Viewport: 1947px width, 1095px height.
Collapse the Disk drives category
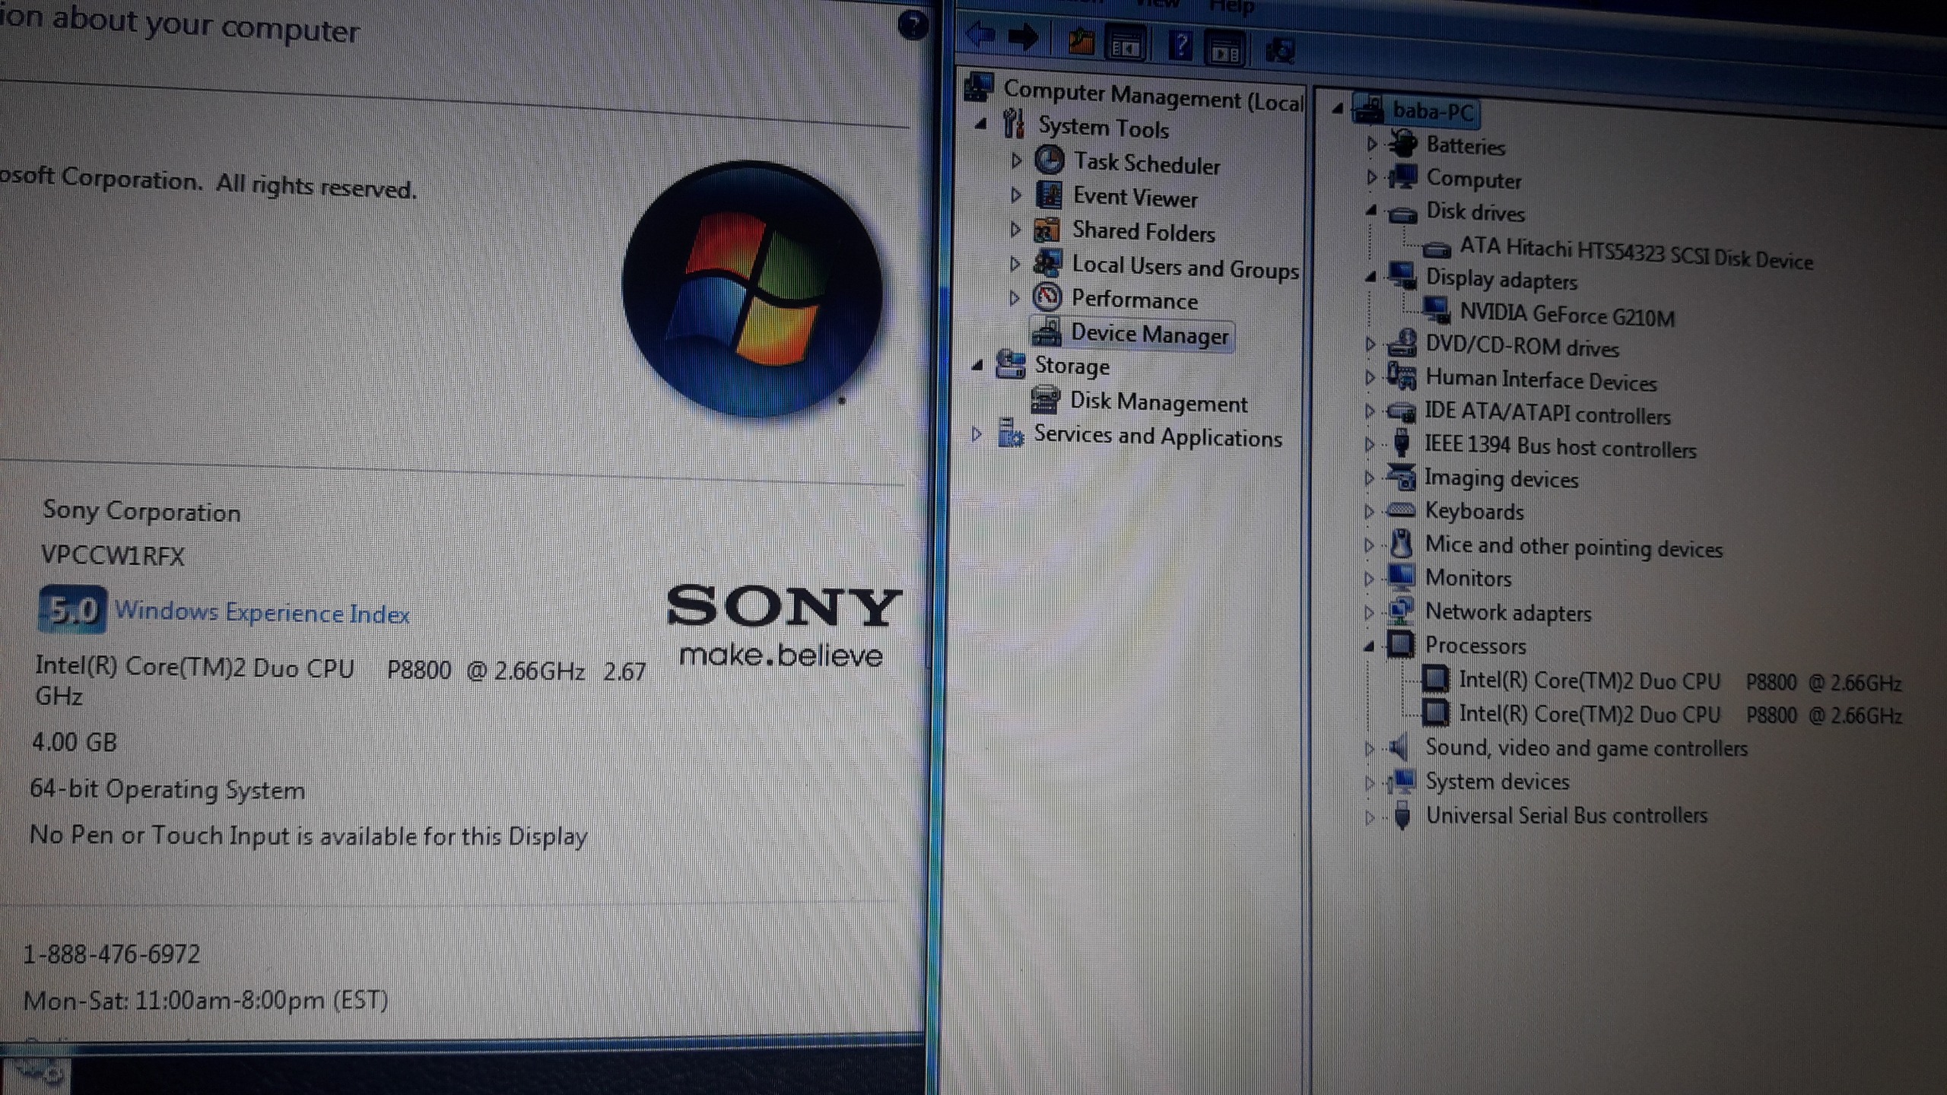click(1371, 211)
